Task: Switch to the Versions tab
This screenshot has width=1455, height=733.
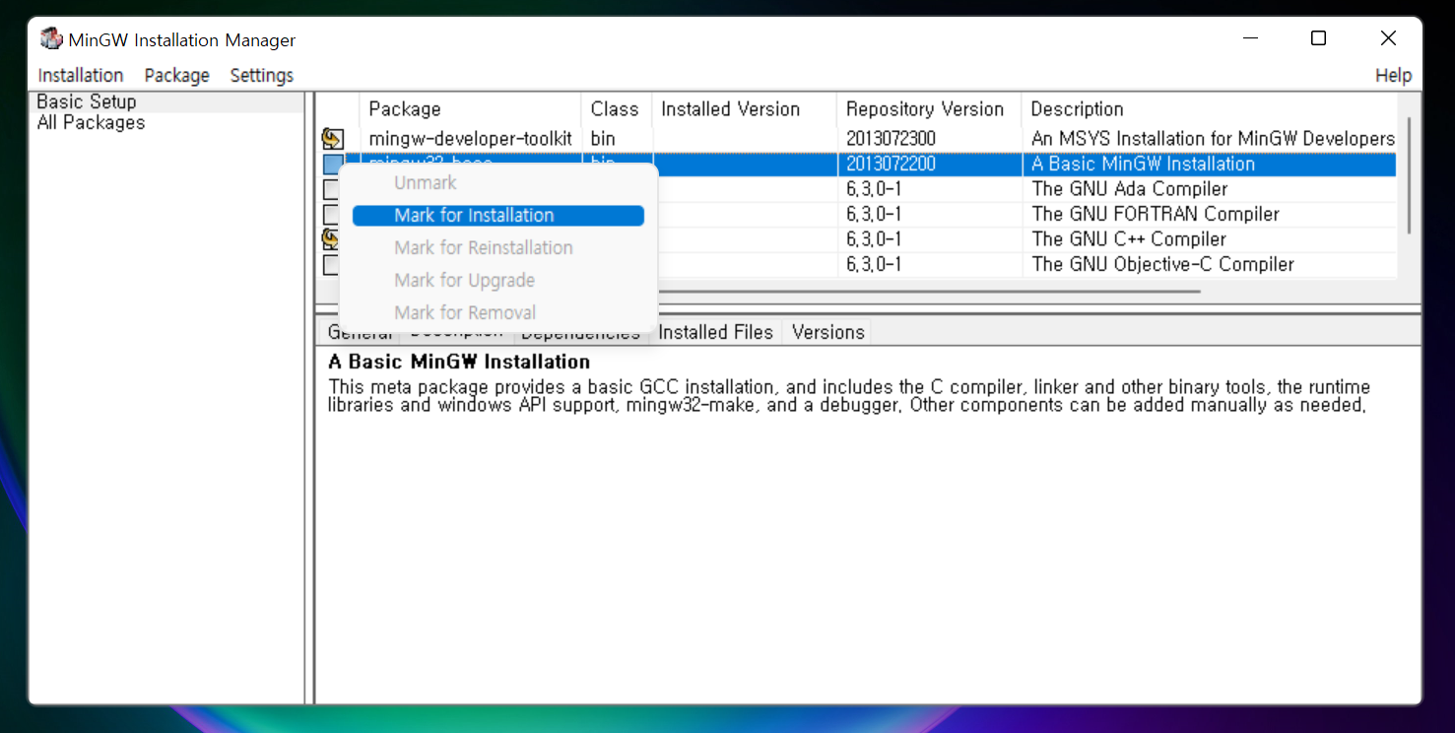Action: pos(828,332)
